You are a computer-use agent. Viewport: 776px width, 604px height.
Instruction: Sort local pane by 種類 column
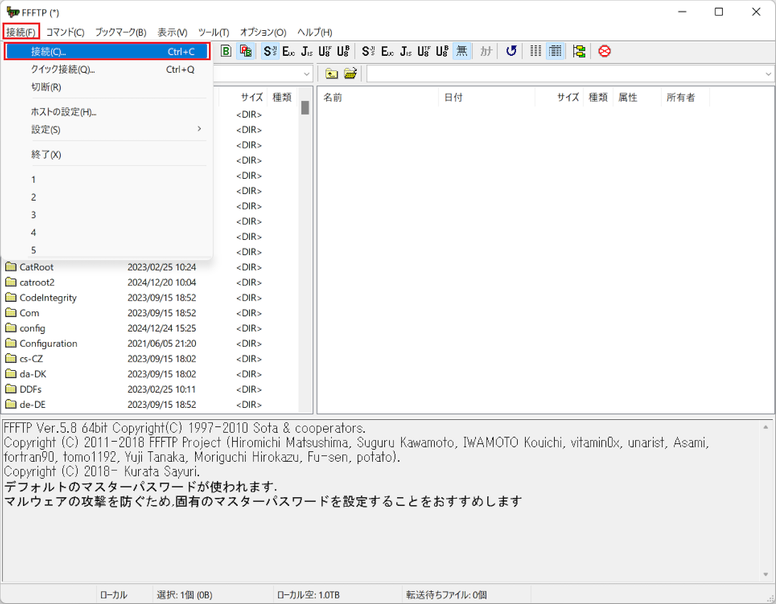(x=282, y=97)
